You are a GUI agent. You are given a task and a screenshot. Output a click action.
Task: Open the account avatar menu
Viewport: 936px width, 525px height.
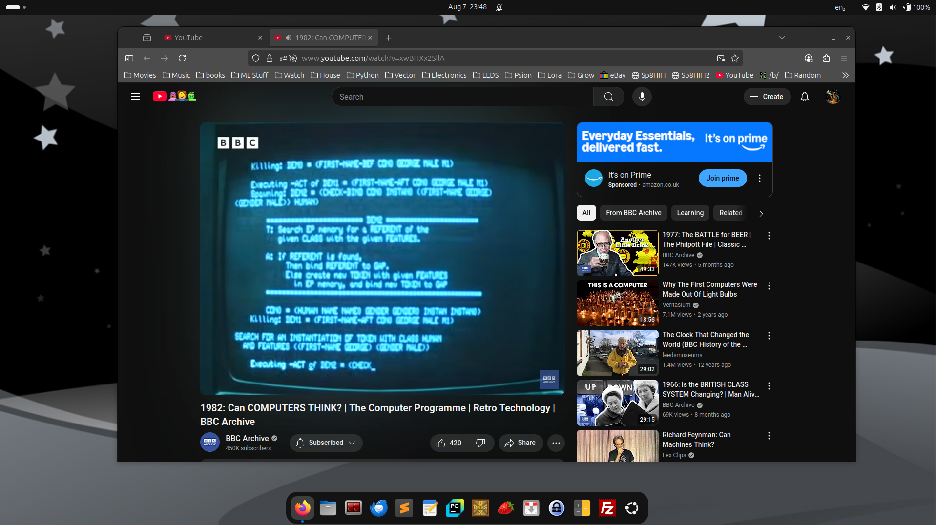click(x=832, y=97)
